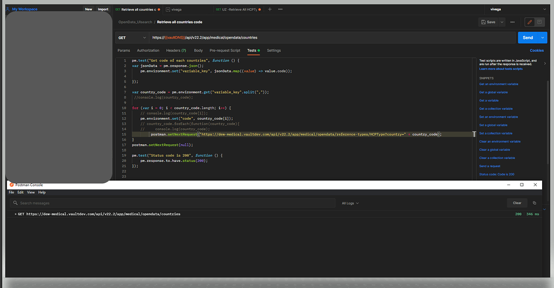Open the View menu in console
This screenshot has width=554, height=288.
(x=31, y=192)
